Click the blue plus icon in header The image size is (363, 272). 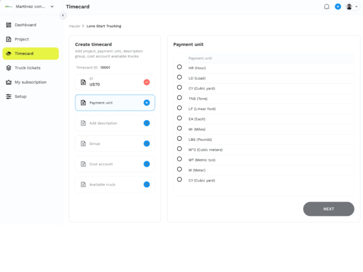click(338, 7)
